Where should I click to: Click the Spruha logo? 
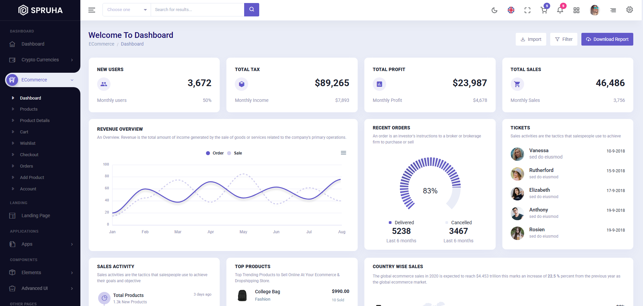[40, 10]
